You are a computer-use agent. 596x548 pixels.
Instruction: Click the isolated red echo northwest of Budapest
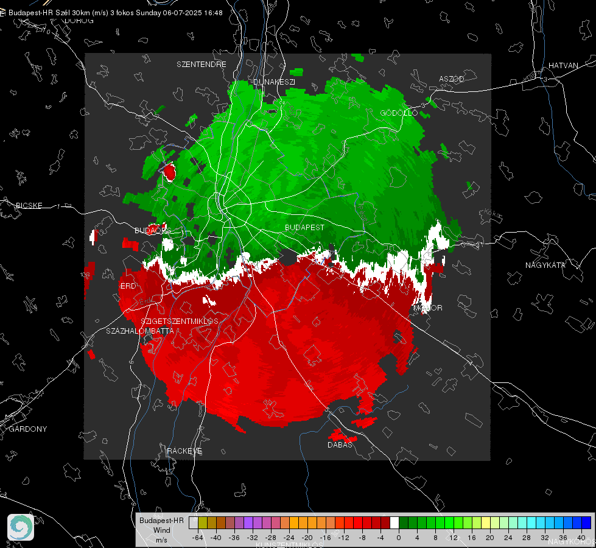click(169, 172)
